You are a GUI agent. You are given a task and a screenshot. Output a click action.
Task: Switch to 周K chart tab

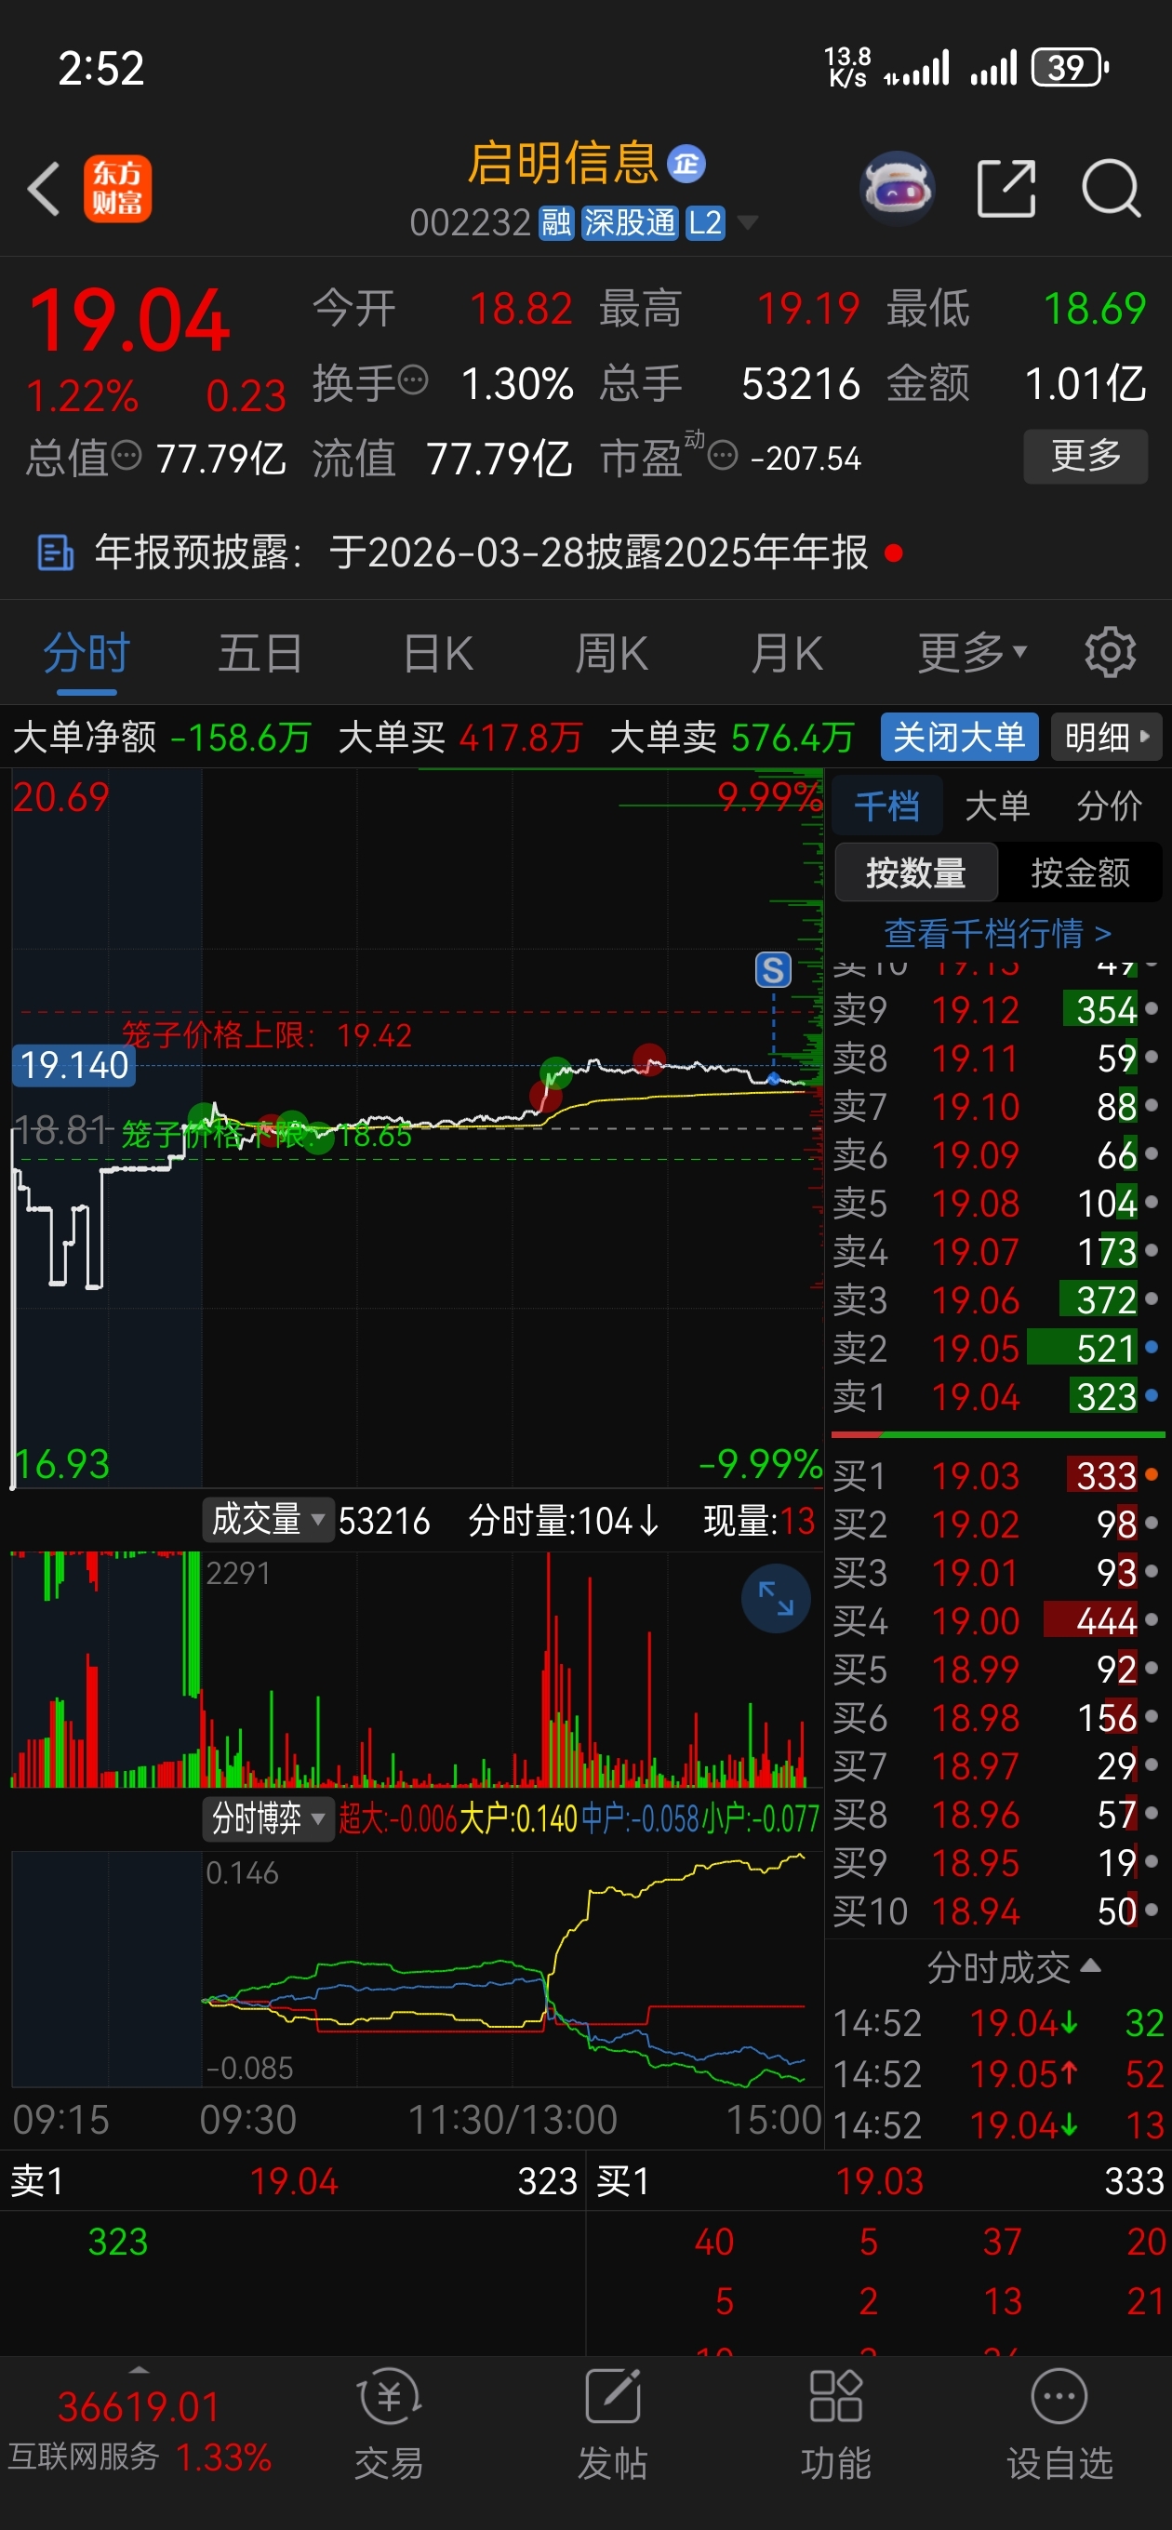tap(611, 653)
